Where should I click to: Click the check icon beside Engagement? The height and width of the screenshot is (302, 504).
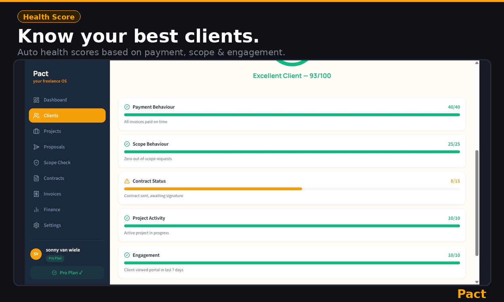pos(127,255)
